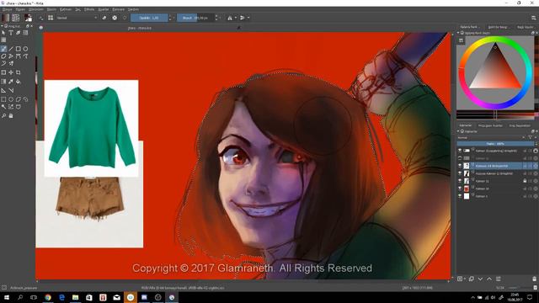The image size is (539, 303).
Task: Toggle eraser mode in top toolbar
Action: click(104, 18)
